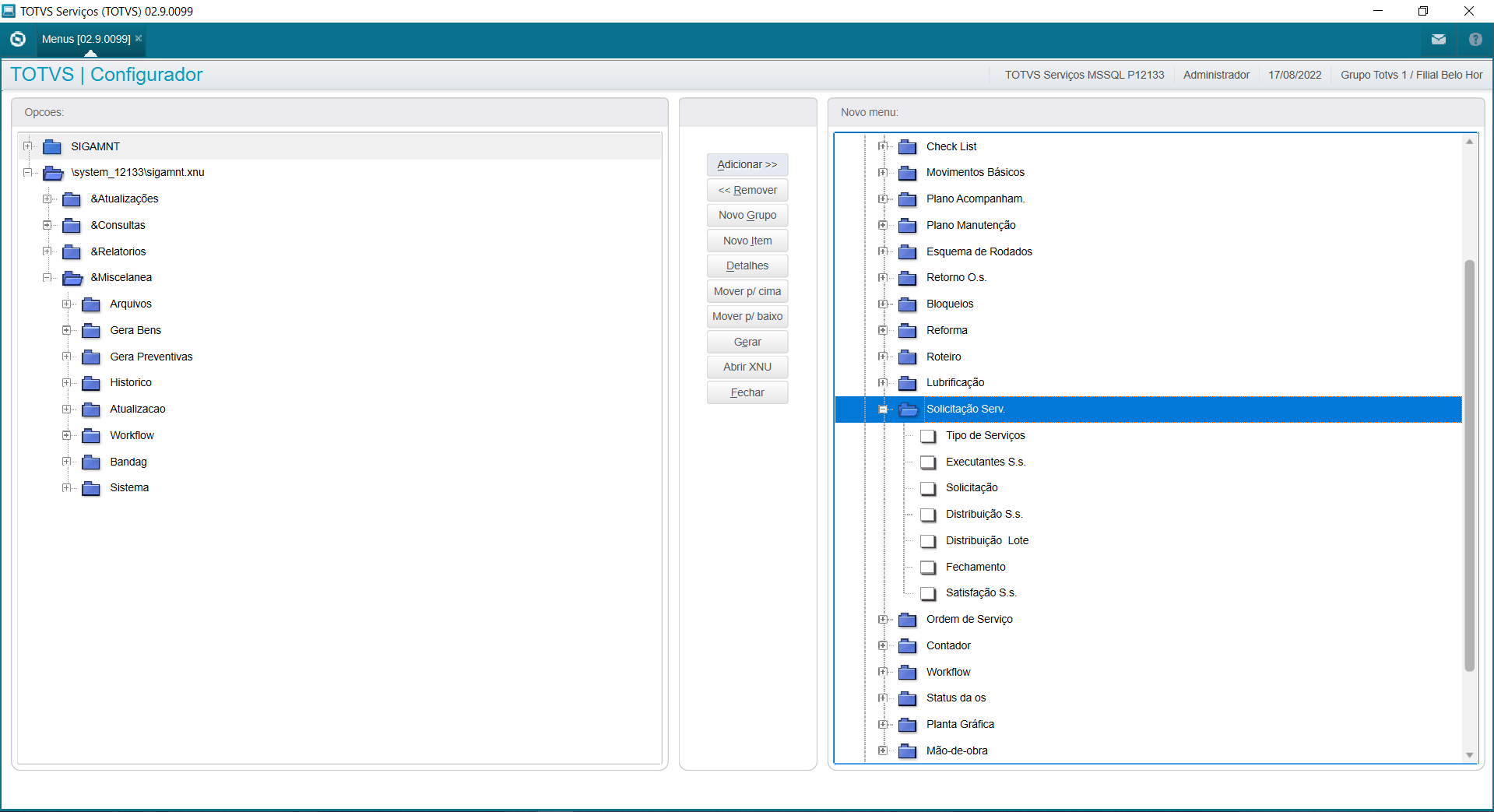Screen dimensions: 1494x812
Task: Click the Novo Grupo button
Action: click(x=747, y=215)
